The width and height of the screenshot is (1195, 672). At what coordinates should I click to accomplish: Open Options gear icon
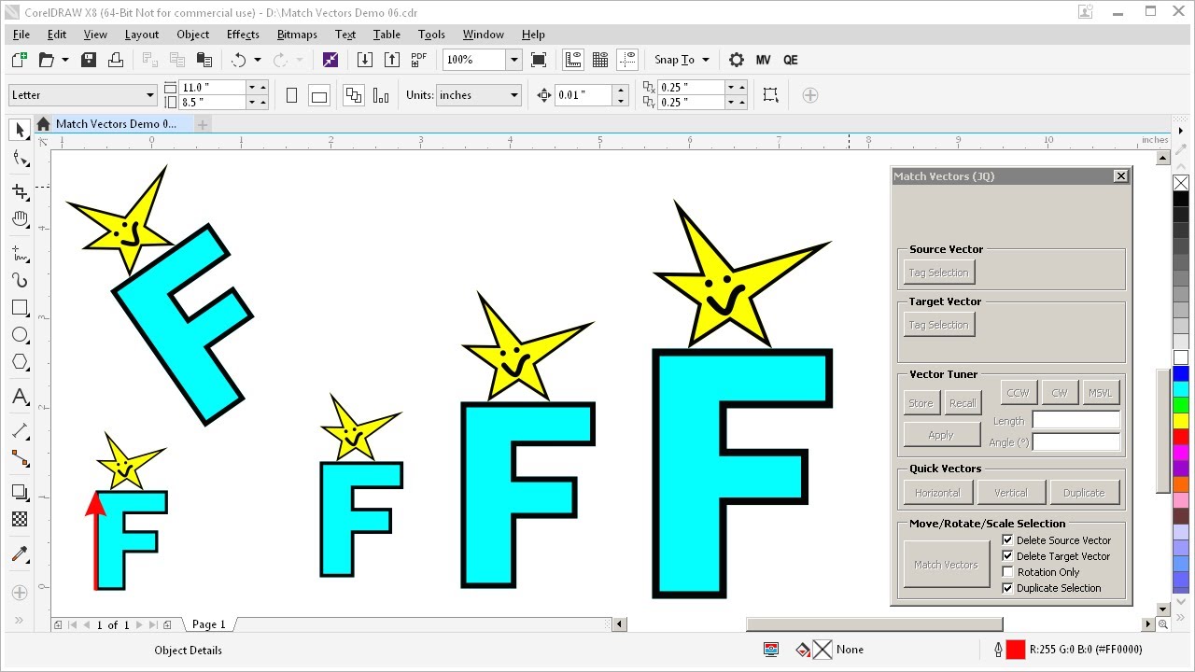[x=737, y=60]
